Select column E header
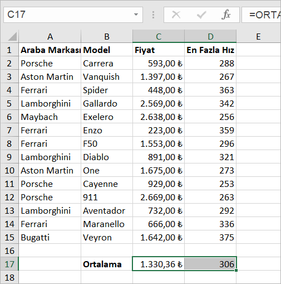The width and height of the screenshot is (281, 284). click(259, 36)
